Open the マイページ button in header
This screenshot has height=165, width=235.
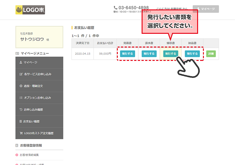[x=206, y=9]
